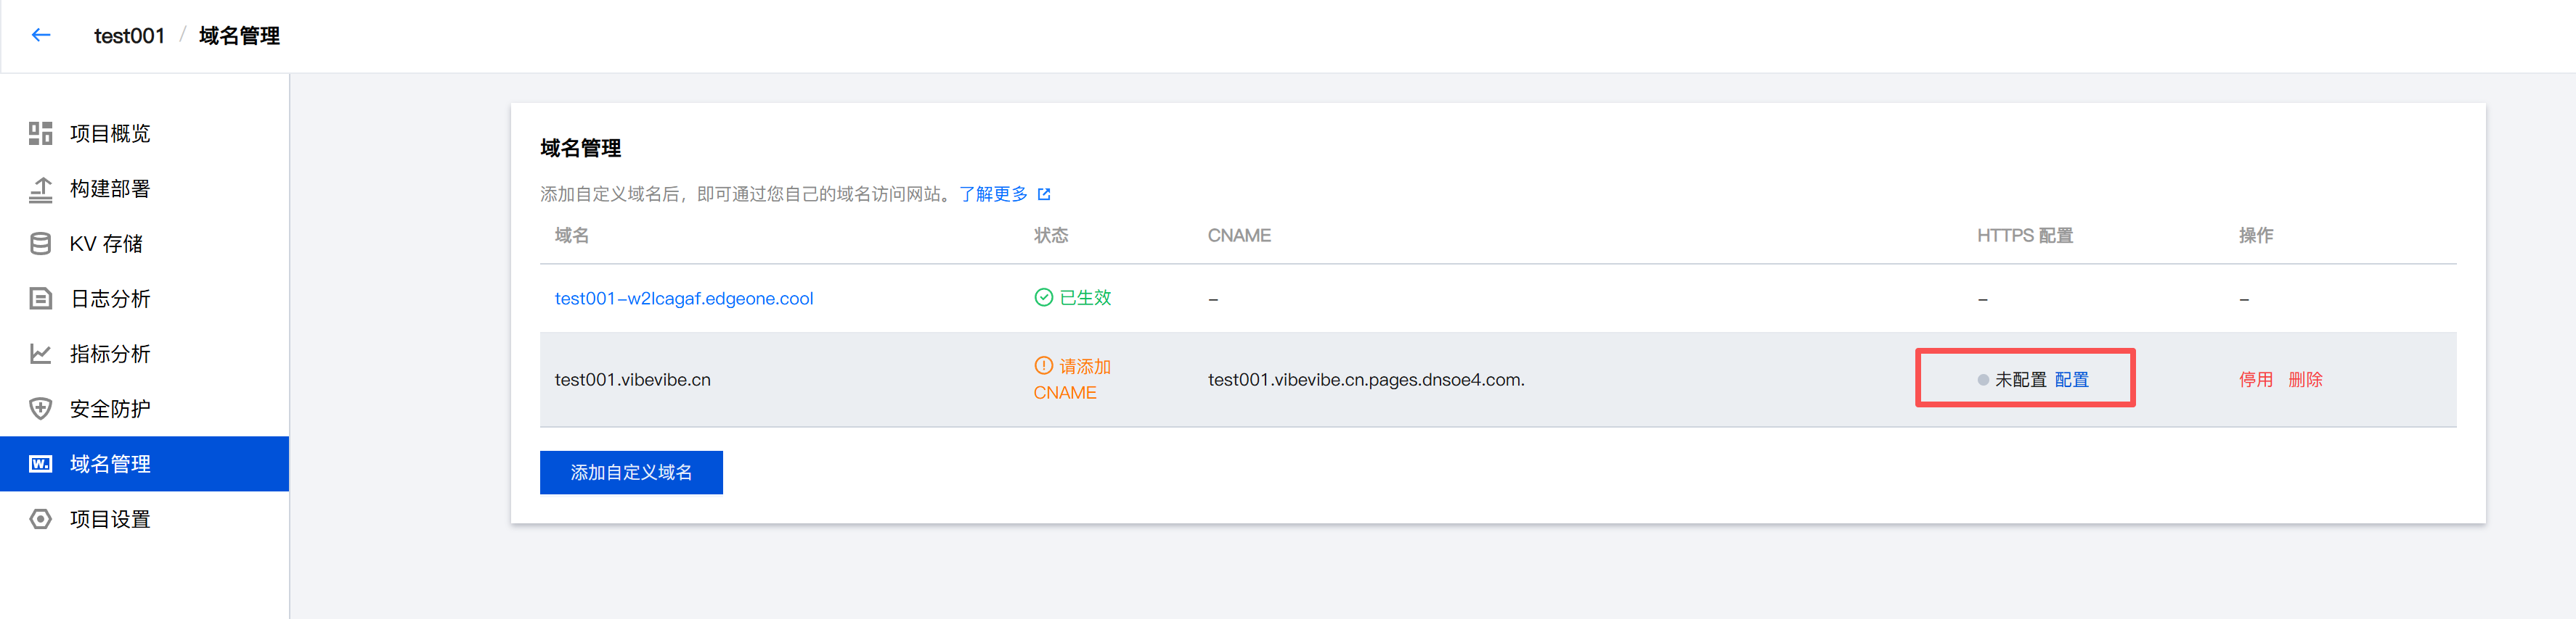2576x619 pixels.
Task: Click the KV 存储 database icon
Action: click(x=41, y=244)
